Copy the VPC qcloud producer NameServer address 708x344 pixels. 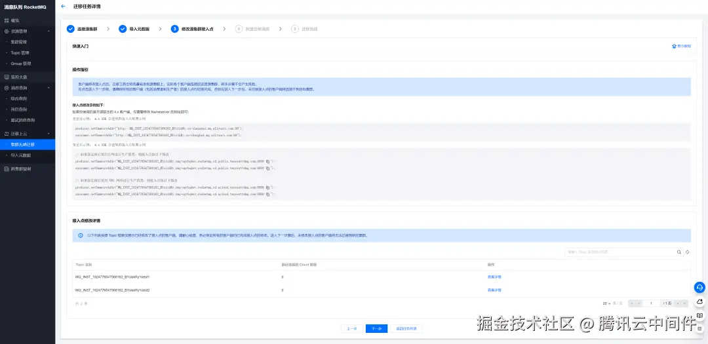(x=267, y=187)
